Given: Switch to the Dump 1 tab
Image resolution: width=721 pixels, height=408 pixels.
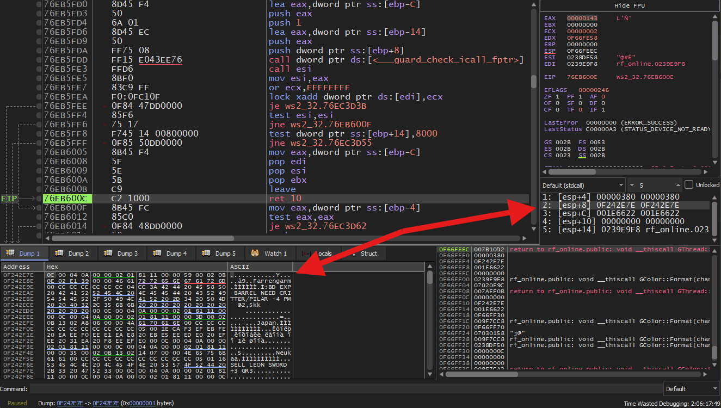Looking at the screenshot, I should pyautogui.click(x=24, y=254).
